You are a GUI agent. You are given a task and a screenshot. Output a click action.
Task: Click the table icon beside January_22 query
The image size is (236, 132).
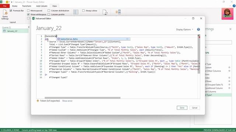coord(4,31)
